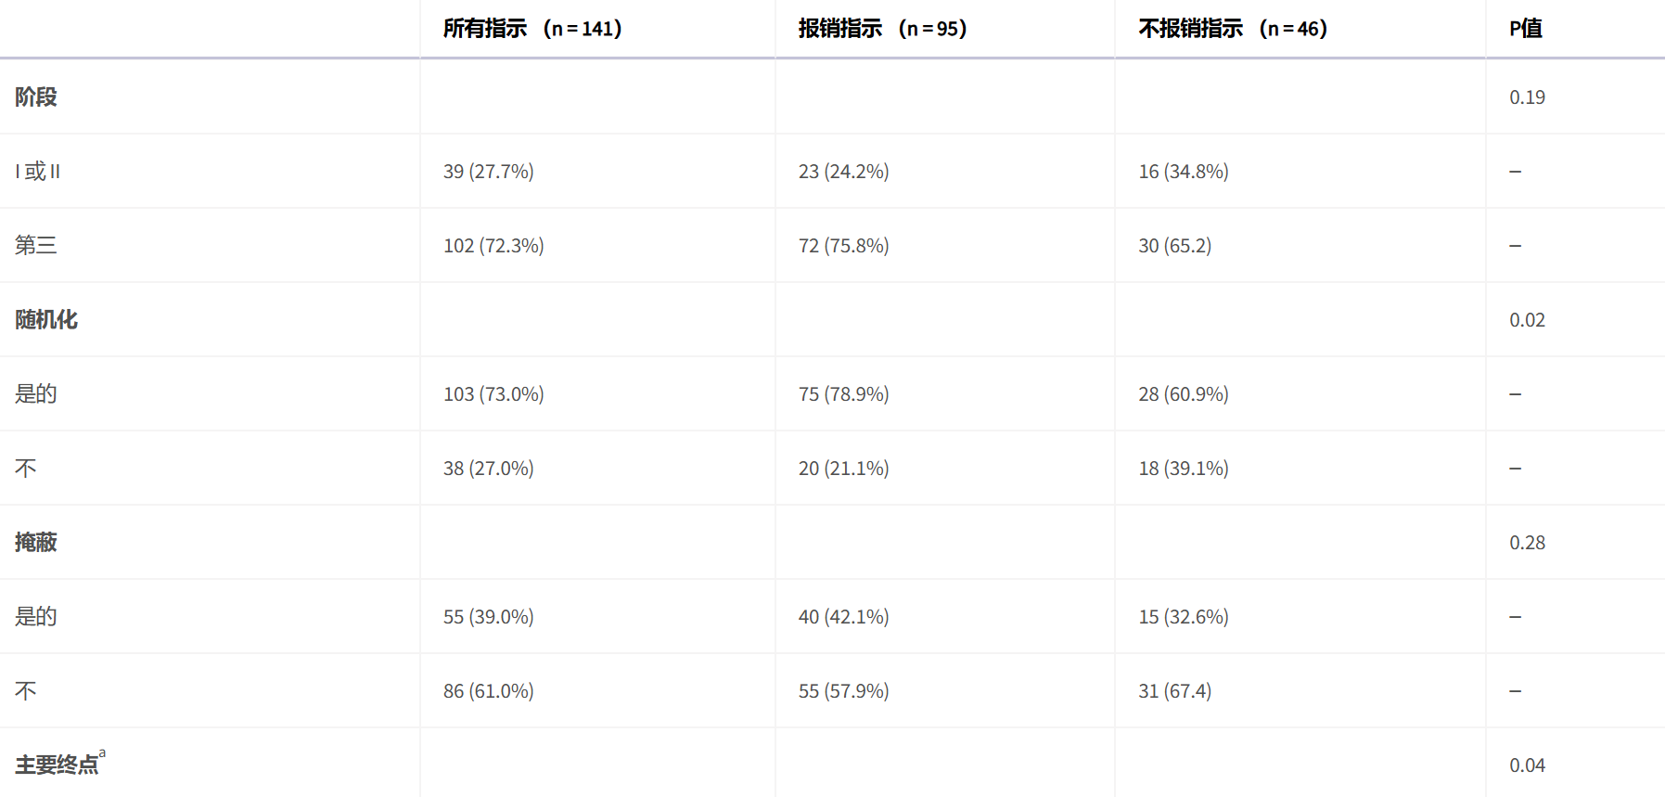Screen dimensions: 1665x797
Task: Click the superscript a footnote marker
Action: click(x=102, y=753)
